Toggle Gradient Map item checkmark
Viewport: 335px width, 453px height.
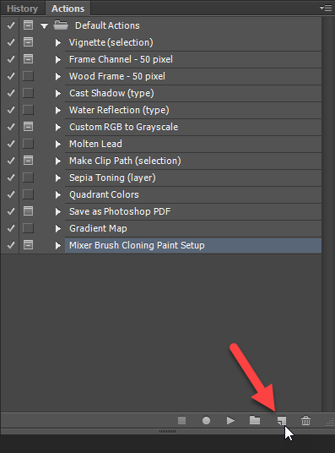[x=11, y=228]
